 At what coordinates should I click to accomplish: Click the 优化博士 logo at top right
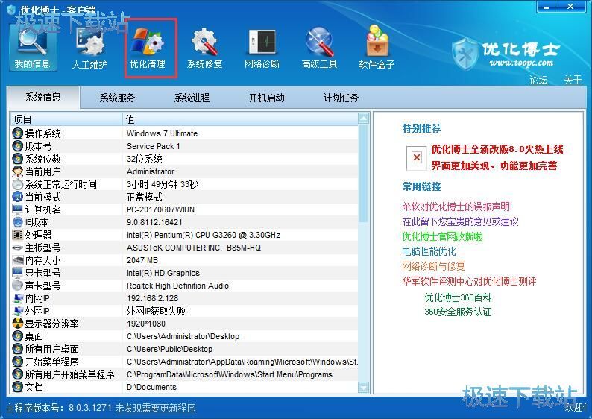(x=506, y=54)
